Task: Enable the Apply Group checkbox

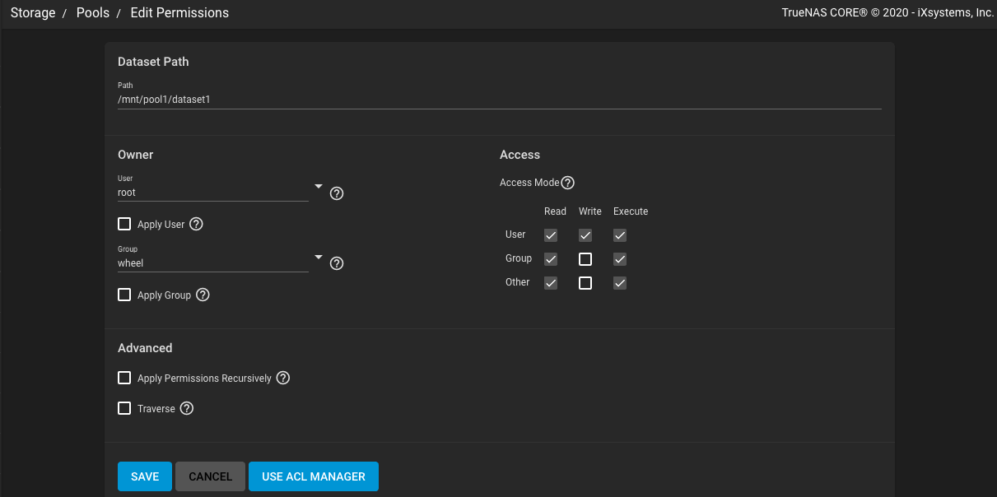Action: pyautogui.click(x=124, y=295)
